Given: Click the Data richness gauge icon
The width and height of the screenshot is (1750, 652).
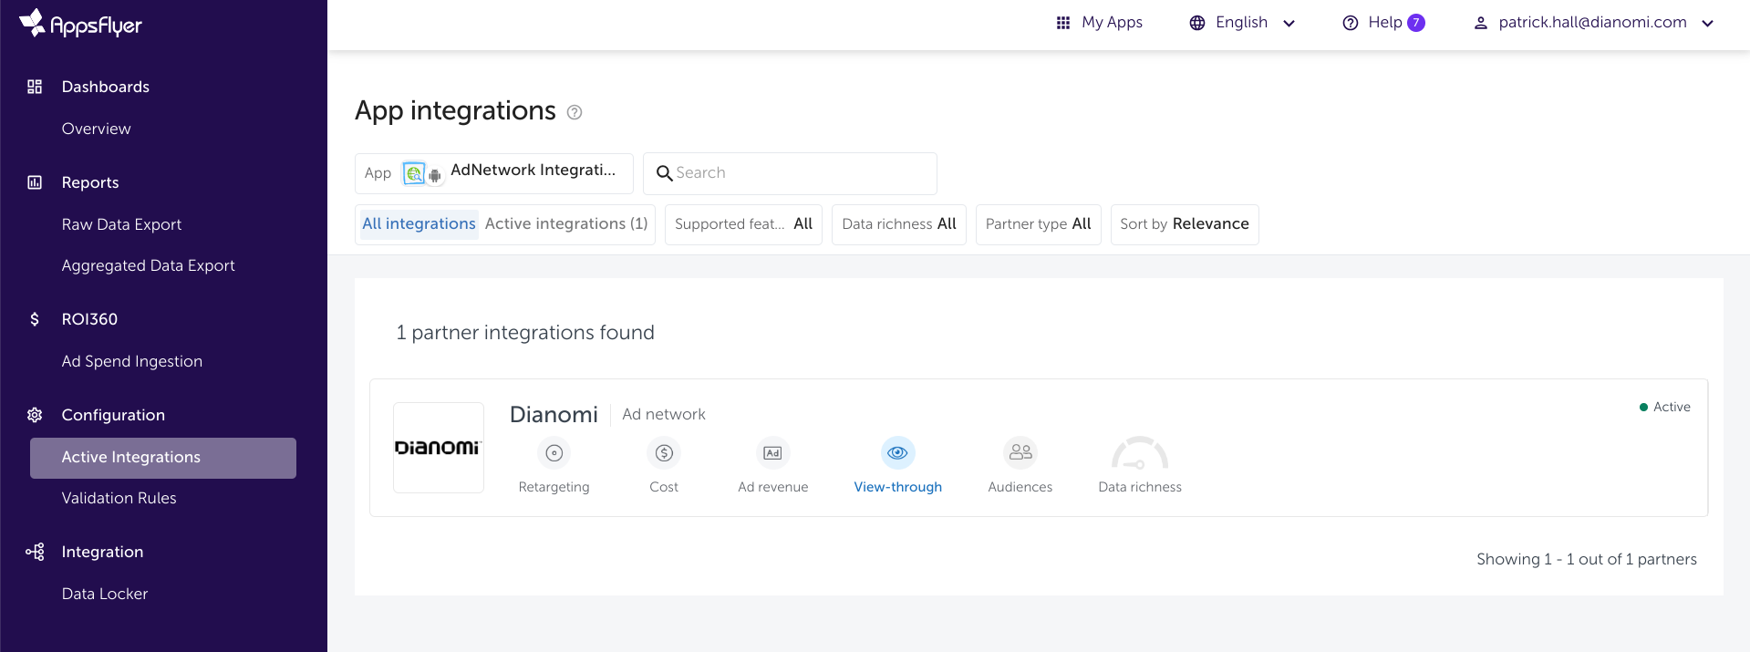Looking at the screenshot, I should tap(1140, 452).
